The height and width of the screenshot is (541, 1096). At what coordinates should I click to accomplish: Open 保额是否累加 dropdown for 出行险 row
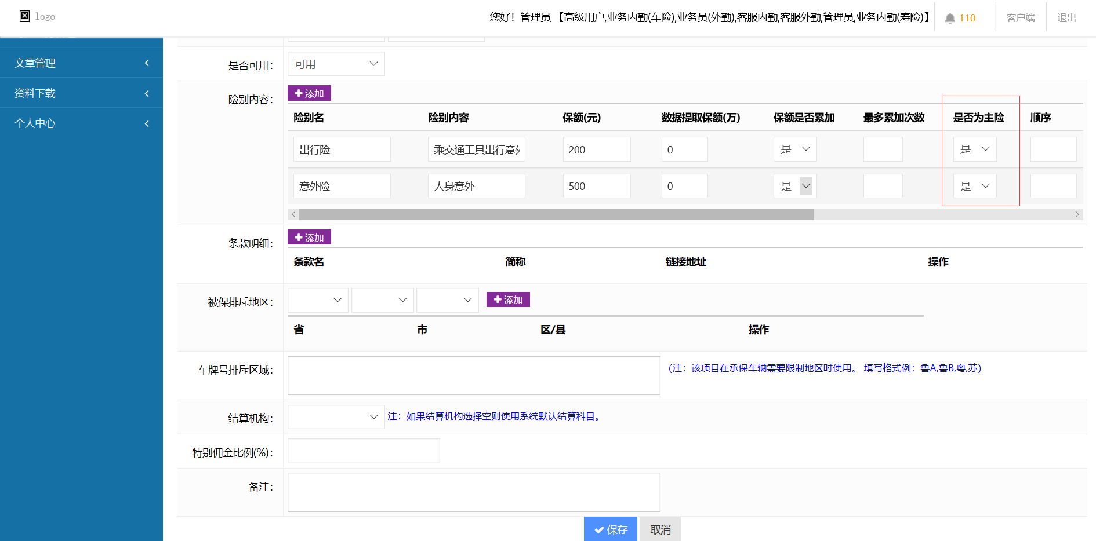tap(794, 149)
